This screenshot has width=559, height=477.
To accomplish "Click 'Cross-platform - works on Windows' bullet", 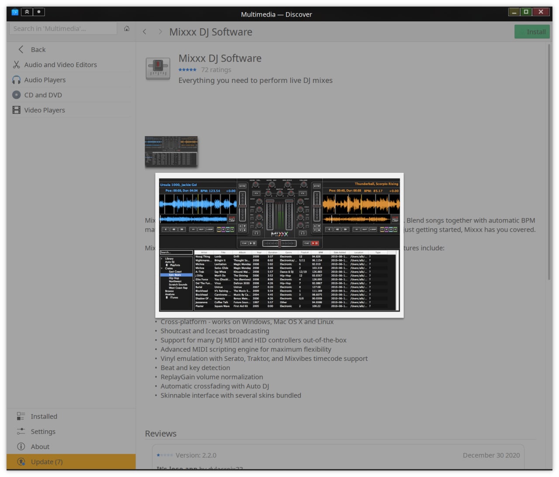I will [x=247, y=322].
